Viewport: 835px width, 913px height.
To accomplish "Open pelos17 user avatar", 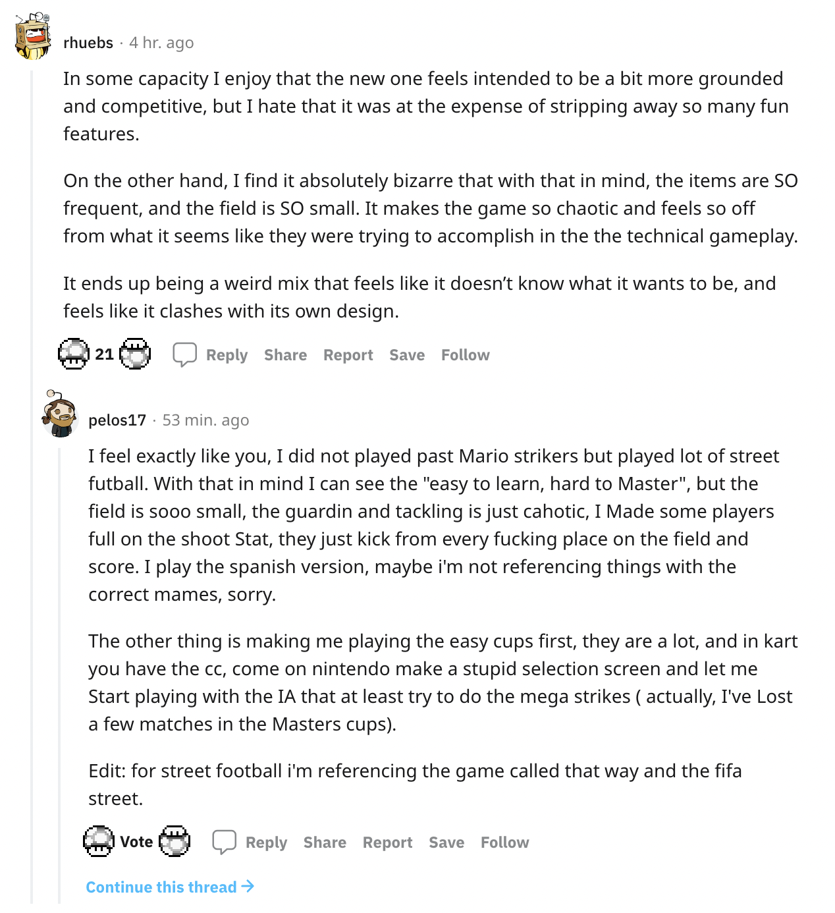I will pyautogui.click(x=60, y=414).
